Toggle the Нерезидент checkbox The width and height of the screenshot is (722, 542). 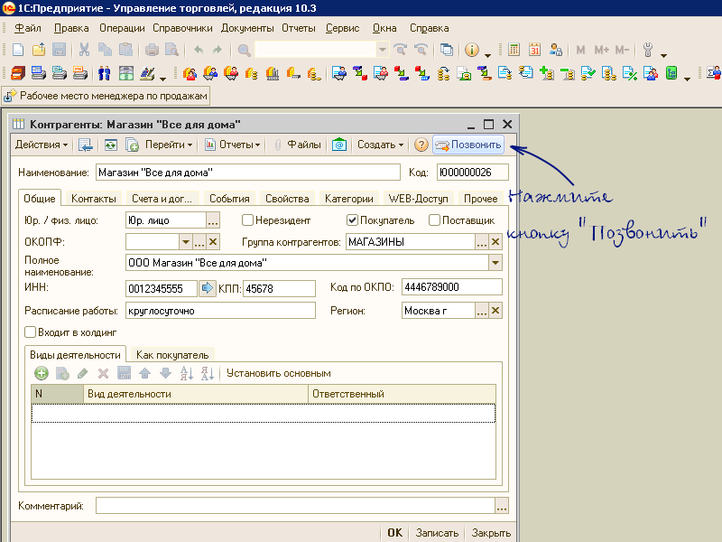tap(247, 220)
